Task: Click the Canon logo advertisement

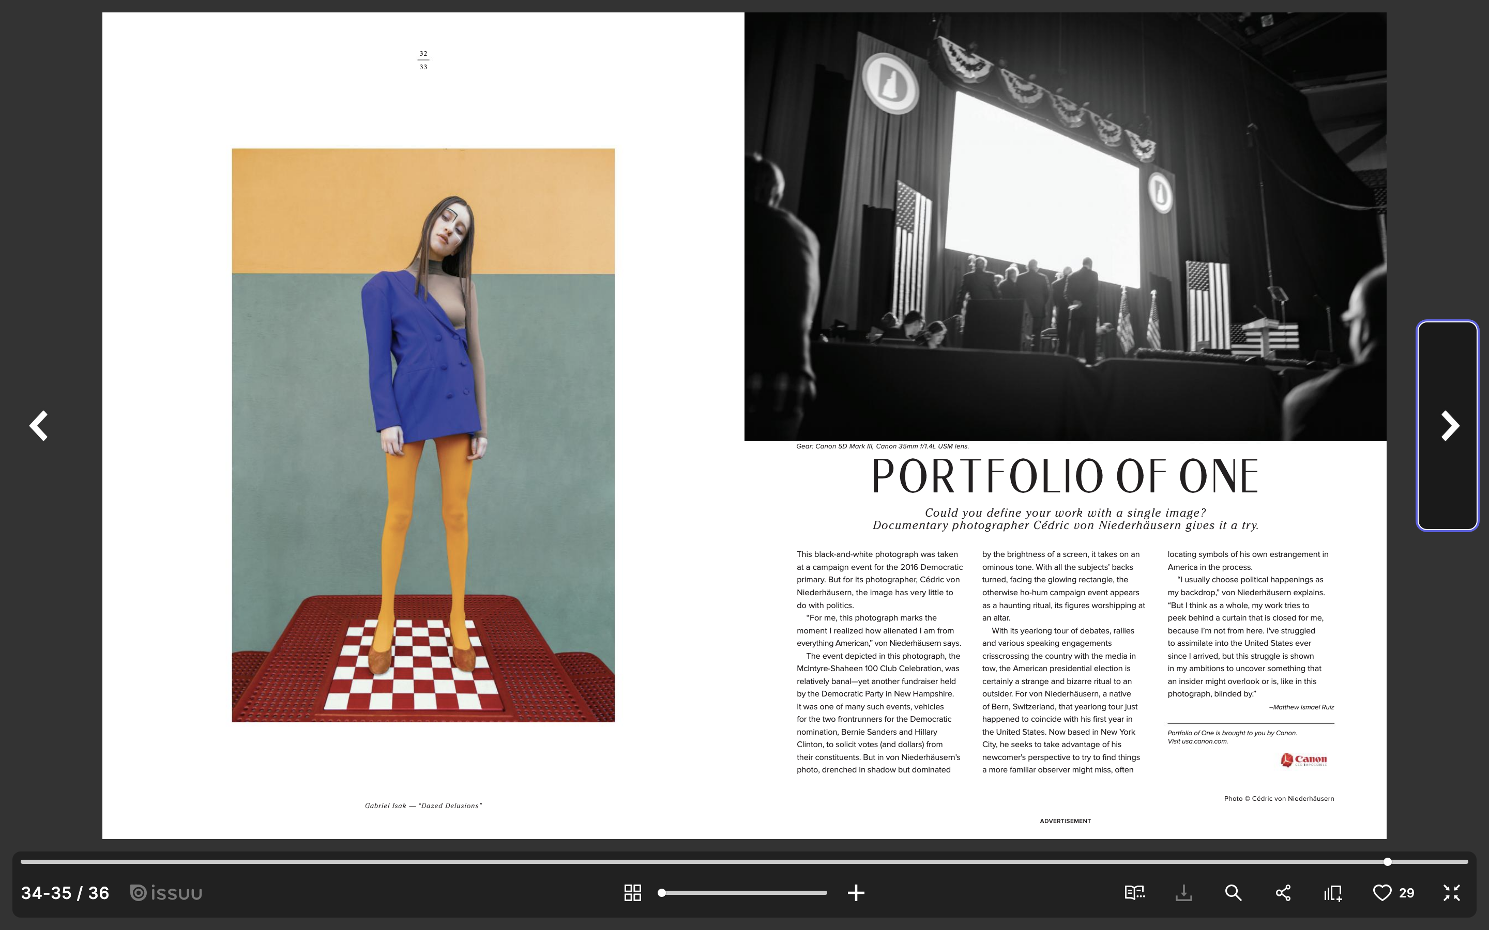Action: point(1304,760)
